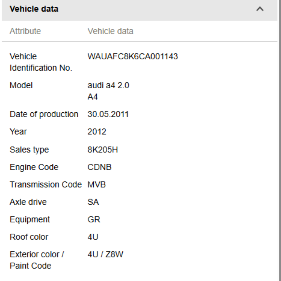Click the Attribute column header
The width and height of the screenshot is (281, 281).
pos(25,31)
